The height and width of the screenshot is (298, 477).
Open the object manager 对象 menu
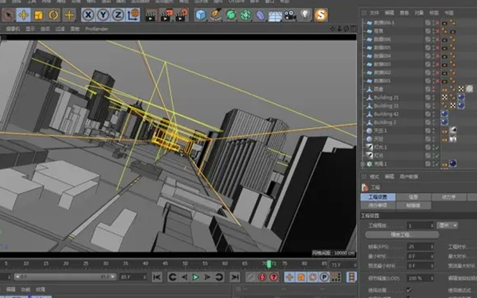coord(419,13)
